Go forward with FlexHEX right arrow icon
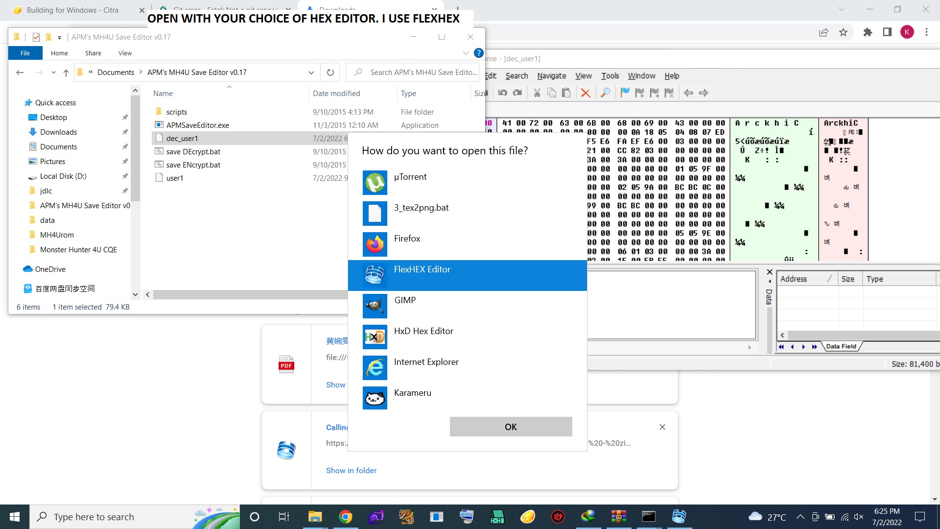The width and height of the screenshot is (940, 529). coord(704,93)
